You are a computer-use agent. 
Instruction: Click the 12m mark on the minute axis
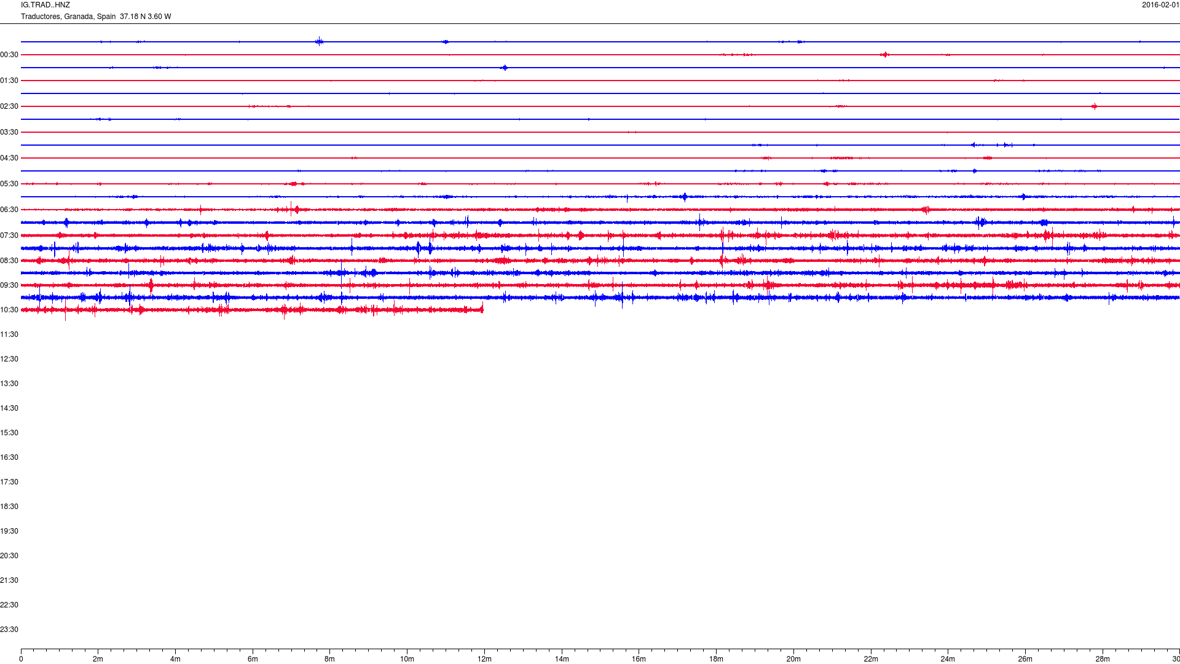(484, 659)
